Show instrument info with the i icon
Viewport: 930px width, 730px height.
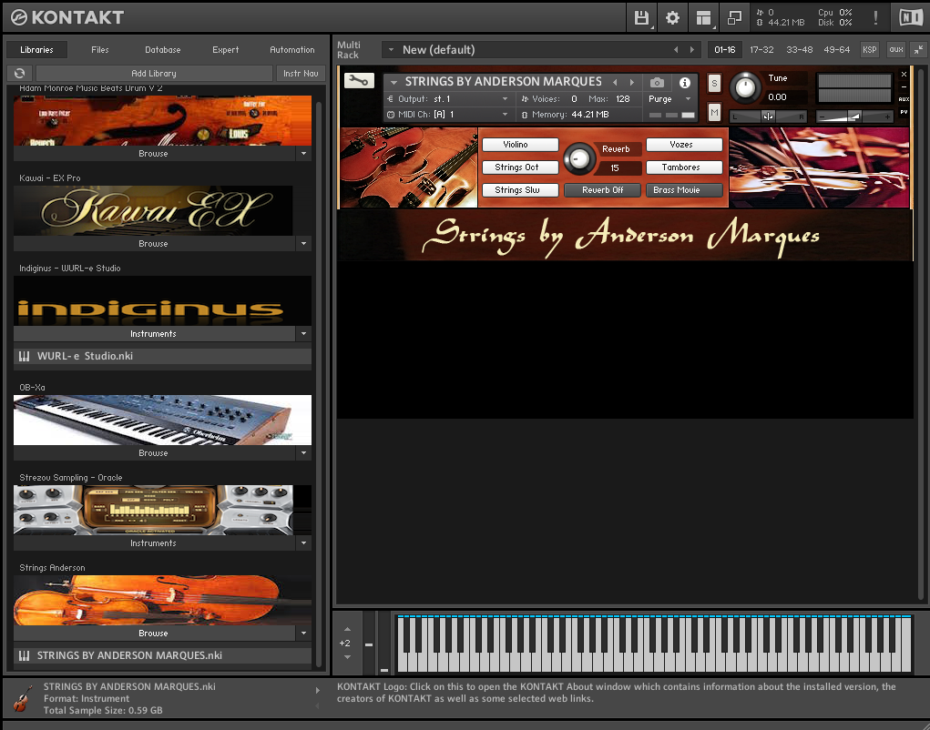pyautogui.click(x=684, y=82)
